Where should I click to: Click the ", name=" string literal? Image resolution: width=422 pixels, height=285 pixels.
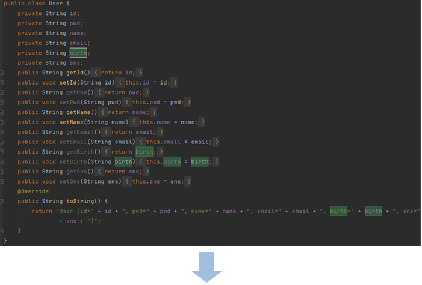tap(196, 211)
